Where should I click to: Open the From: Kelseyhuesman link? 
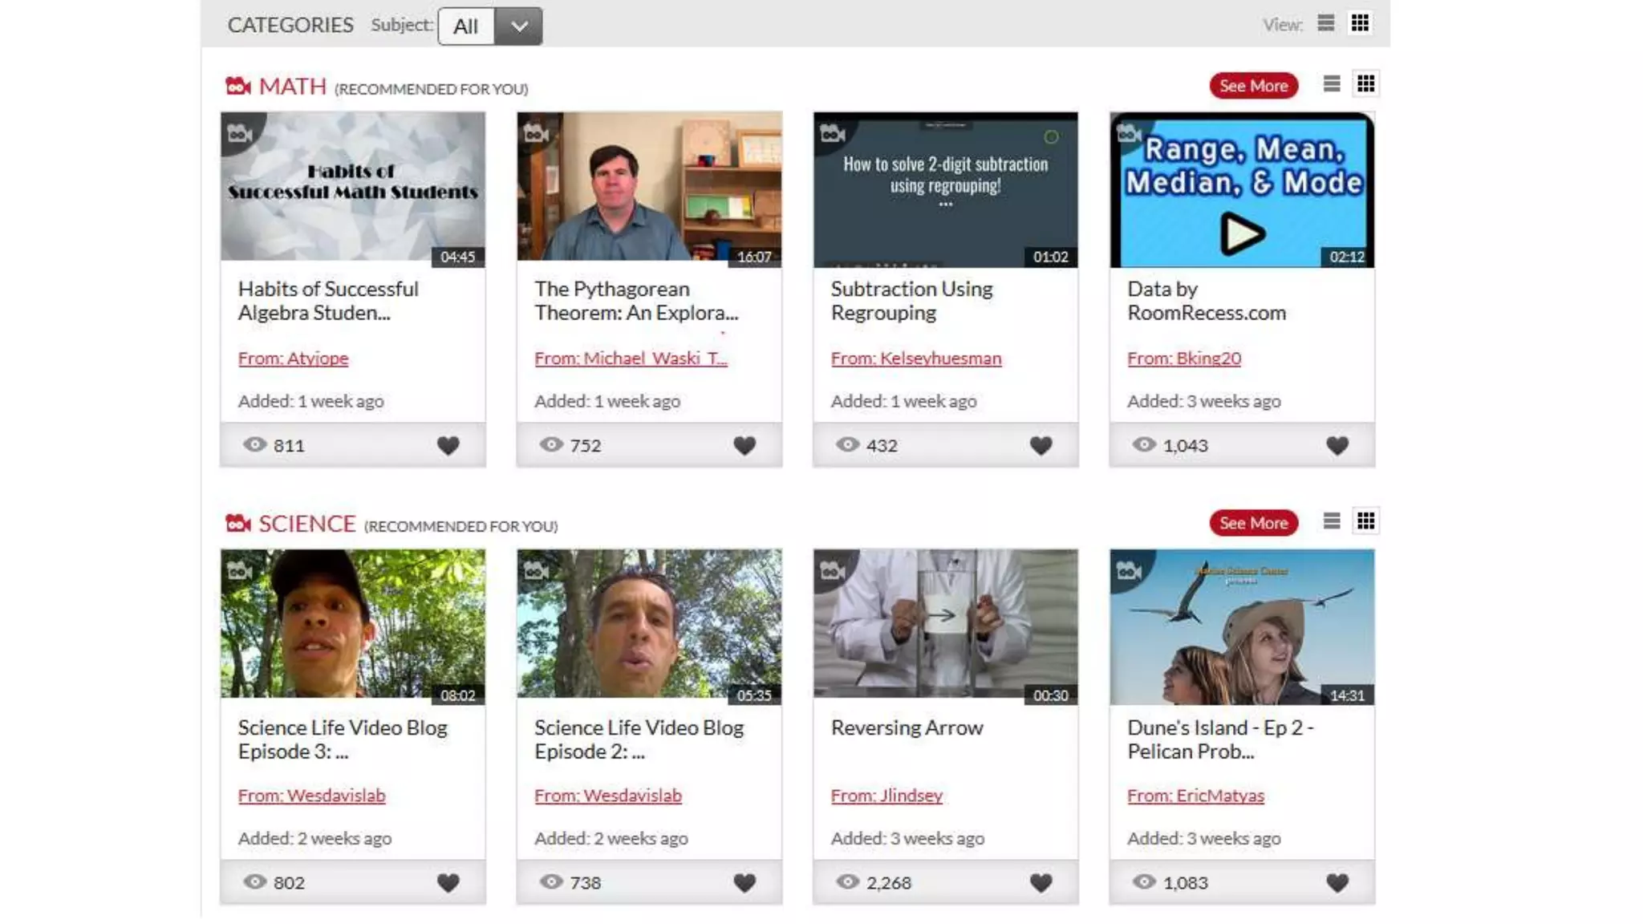(915, 359)
